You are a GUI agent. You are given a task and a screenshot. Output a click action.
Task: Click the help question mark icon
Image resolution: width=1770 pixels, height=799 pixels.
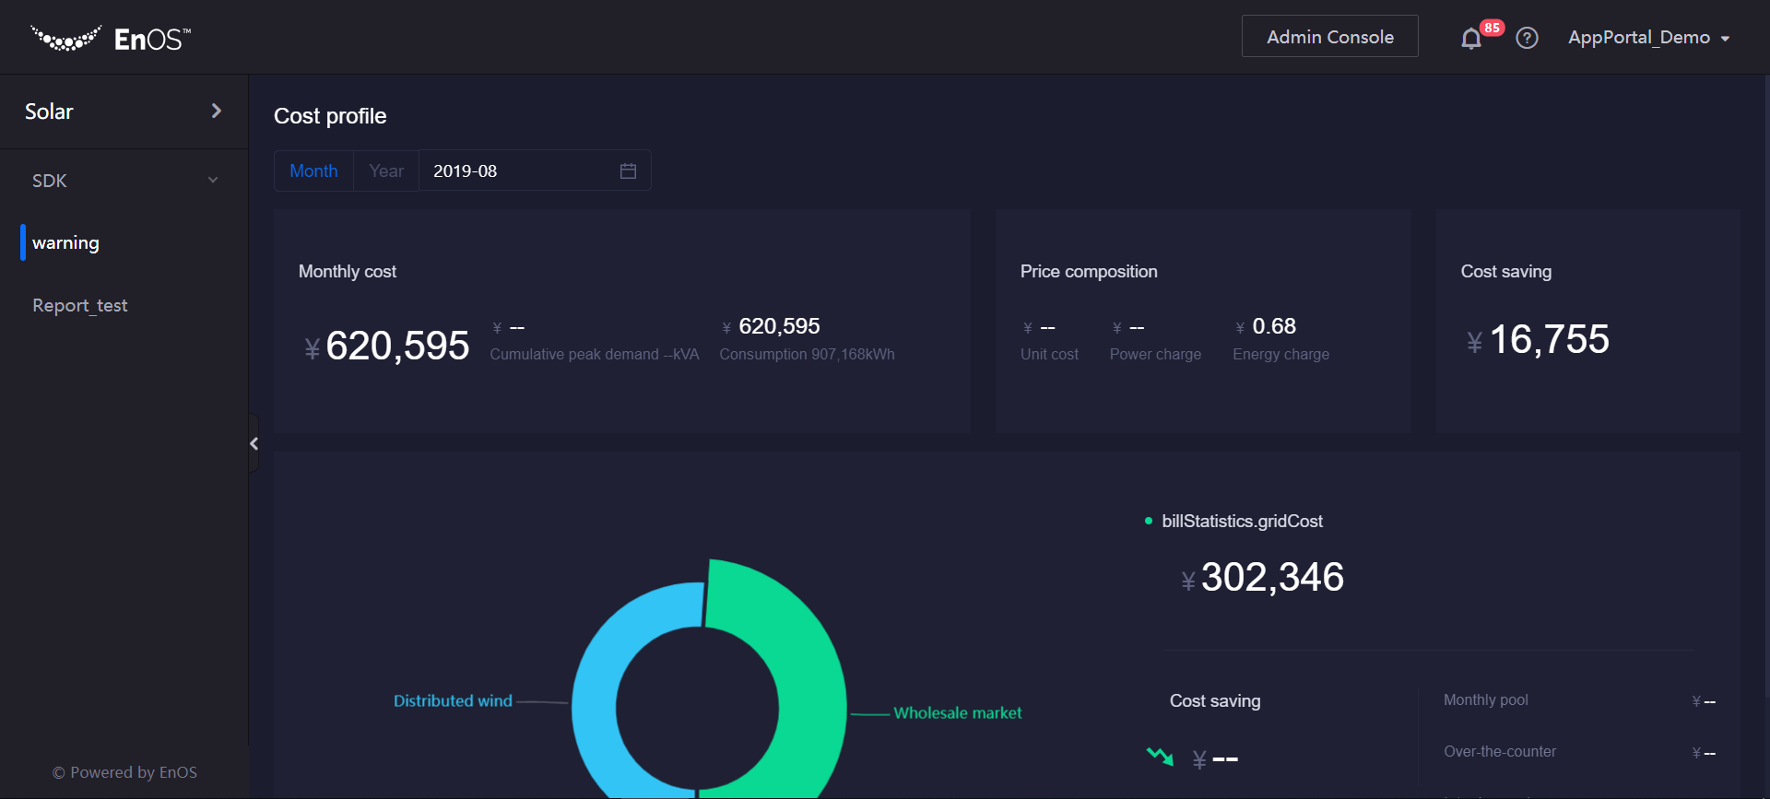1527,38
